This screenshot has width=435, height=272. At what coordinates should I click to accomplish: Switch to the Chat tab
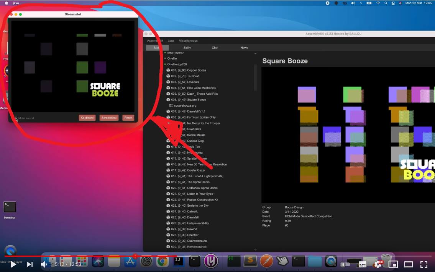click(x=215, y=47)
